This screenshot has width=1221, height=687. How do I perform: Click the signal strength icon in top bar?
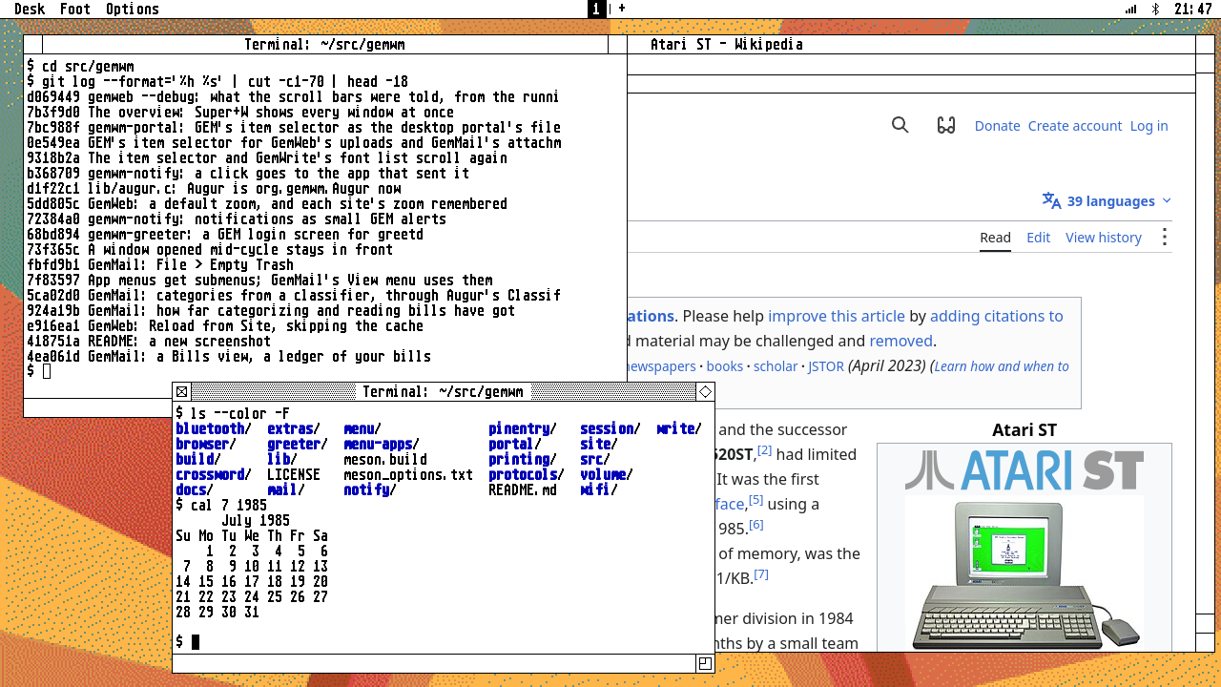coord(1131,9)
